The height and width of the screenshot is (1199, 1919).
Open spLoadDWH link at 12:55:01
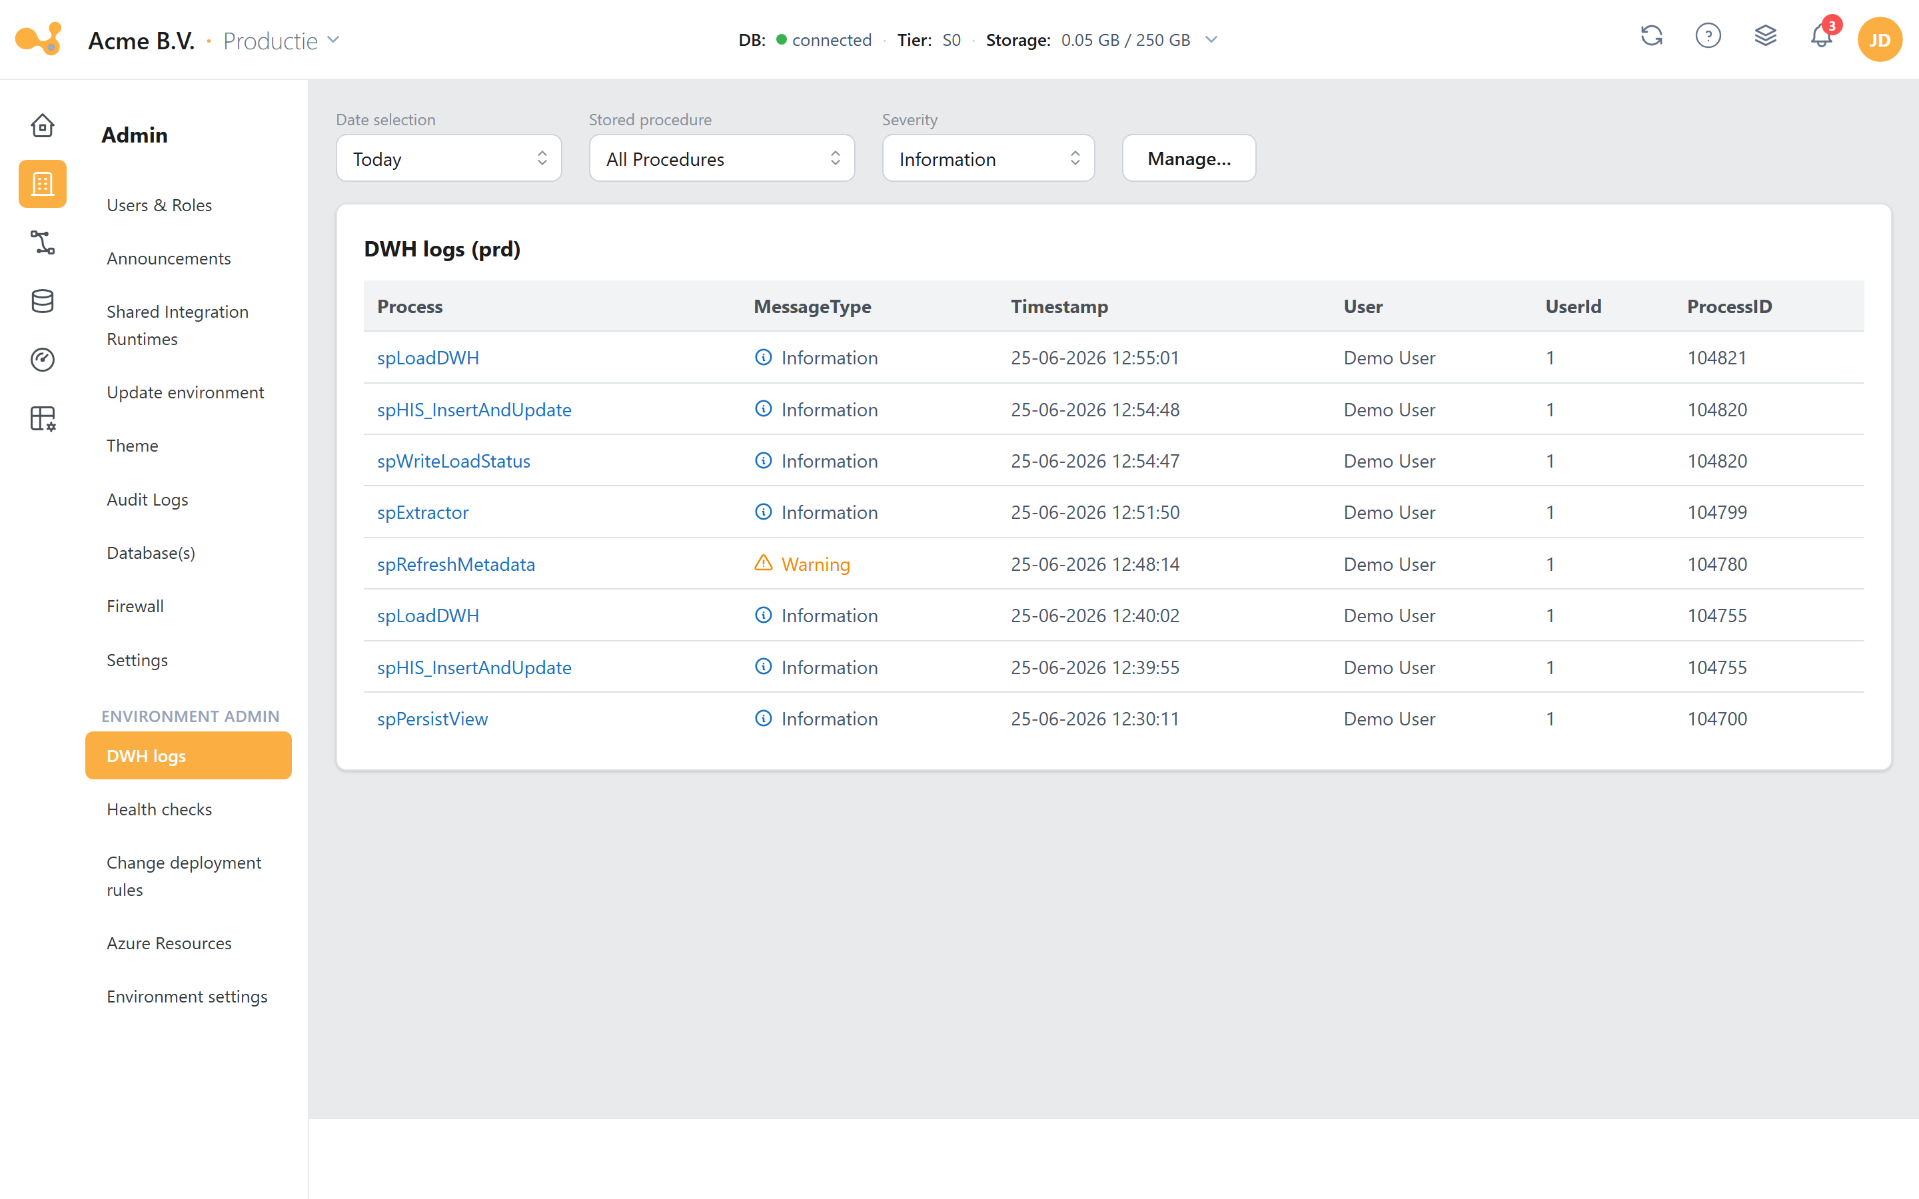click(x=428, y=358)
